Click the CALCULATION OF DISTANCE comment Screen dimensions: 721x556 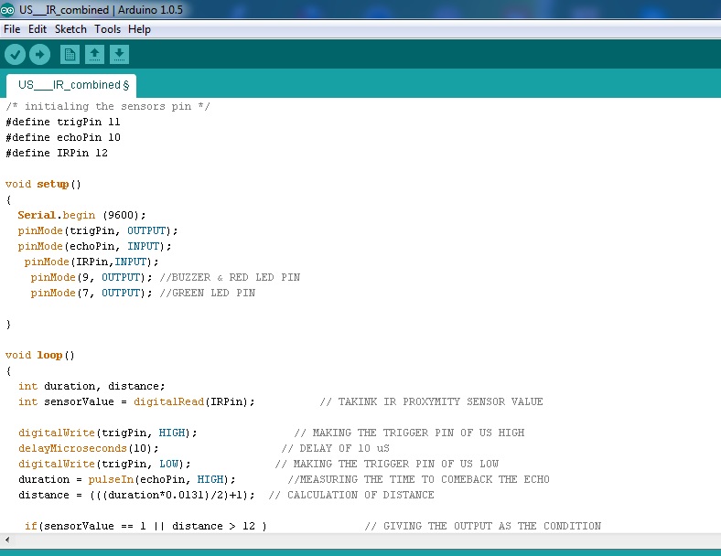[x=360, y=495]
